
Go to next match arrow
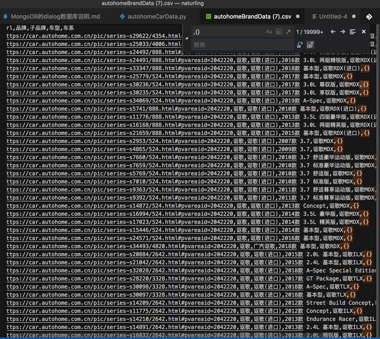[343, 32]
